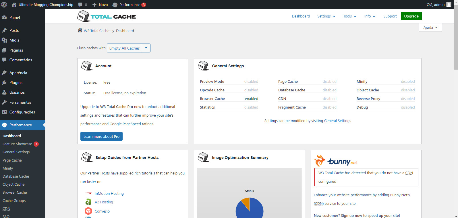Open the InMotion Hosting link
This screenshot has width=458, height=218.
(109, 194)
